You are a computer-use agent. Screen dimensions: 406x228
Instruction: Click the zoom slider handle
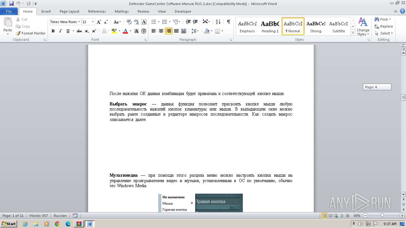tap(382, 216)
